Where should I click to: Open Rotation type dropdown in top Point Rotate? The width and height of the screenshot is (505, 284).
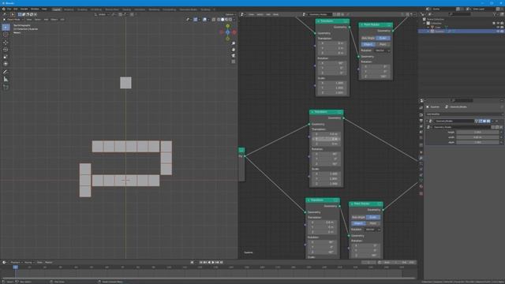382,50
